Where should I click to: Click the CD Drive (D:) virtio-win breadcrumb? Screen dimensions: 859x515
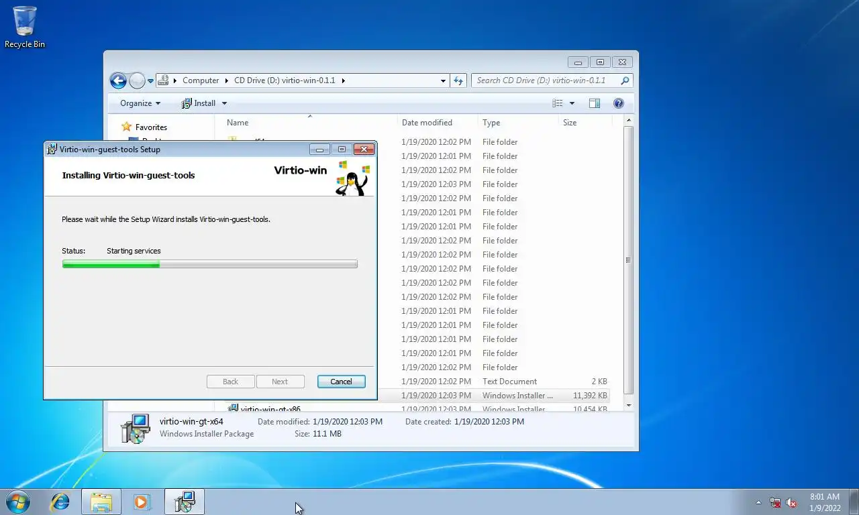285,80
